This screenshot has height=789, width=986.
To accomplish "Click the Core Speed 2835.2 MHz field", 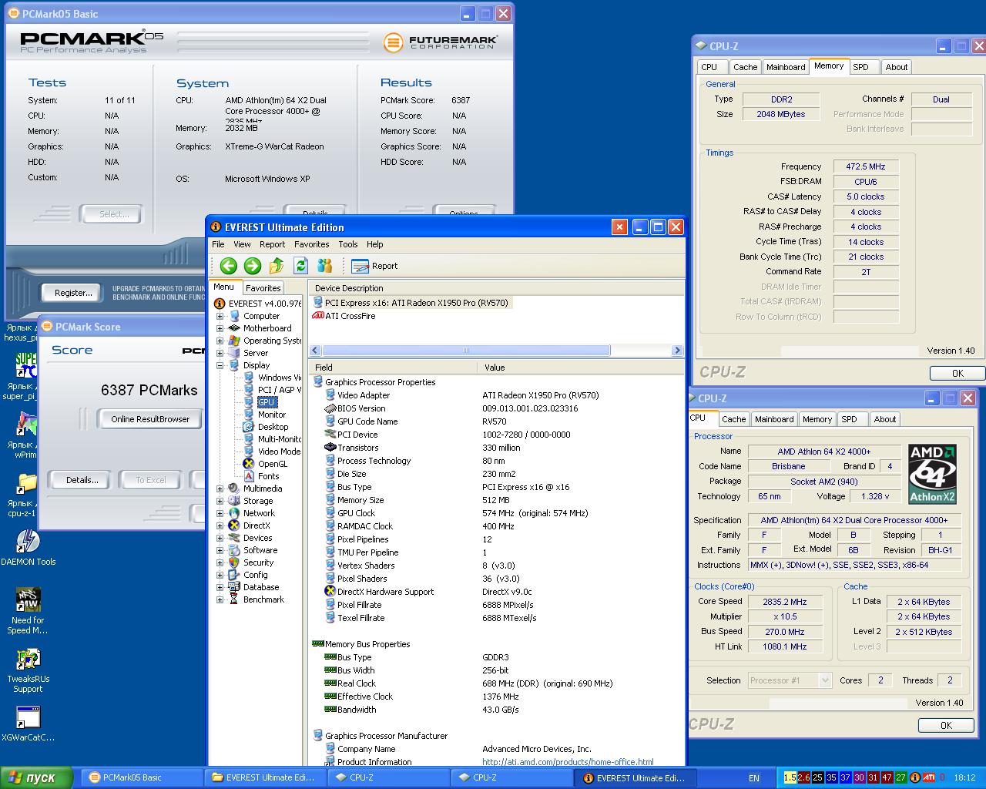I will pyautogui.click(x=785, y=602).
